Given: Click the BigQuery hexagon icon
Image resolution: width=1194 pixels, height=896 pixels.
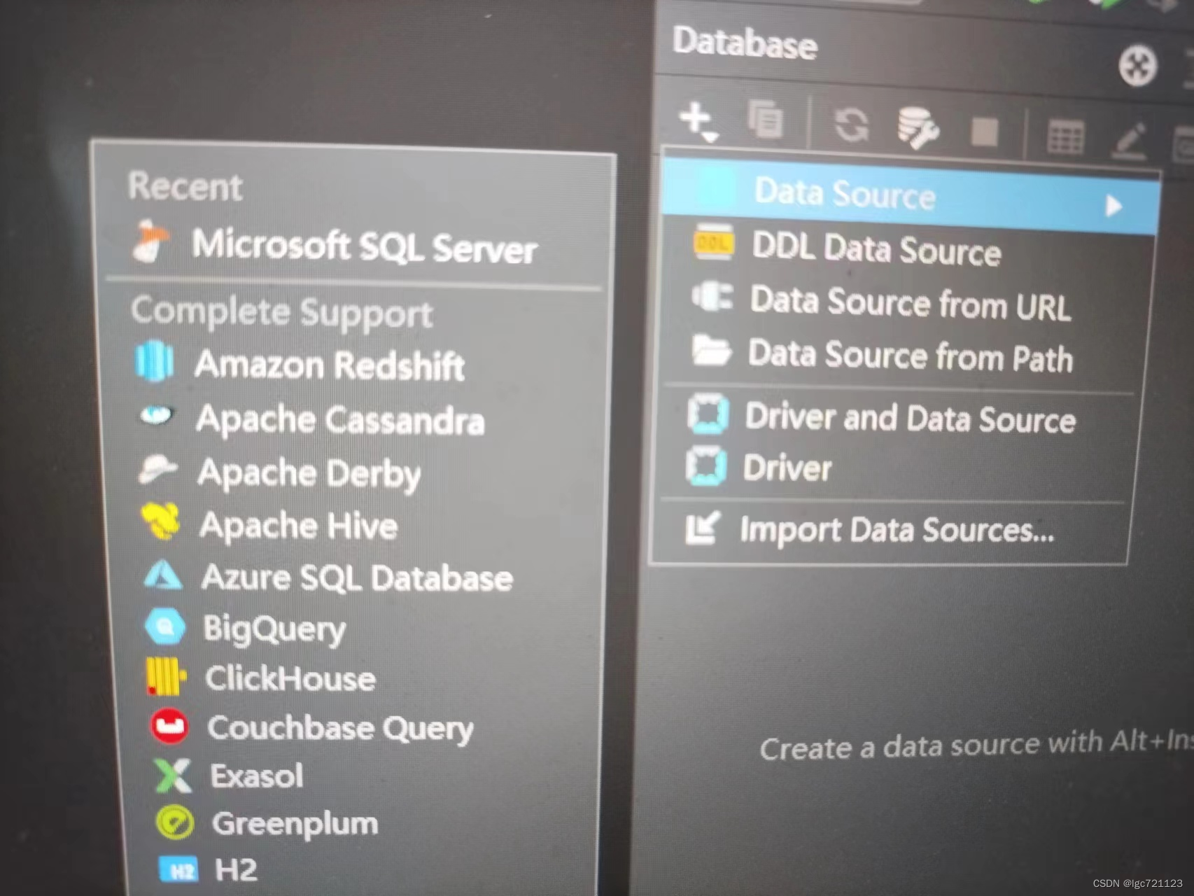Looking at the screenshot, I should pyautogui.click(x=165, y=626).
